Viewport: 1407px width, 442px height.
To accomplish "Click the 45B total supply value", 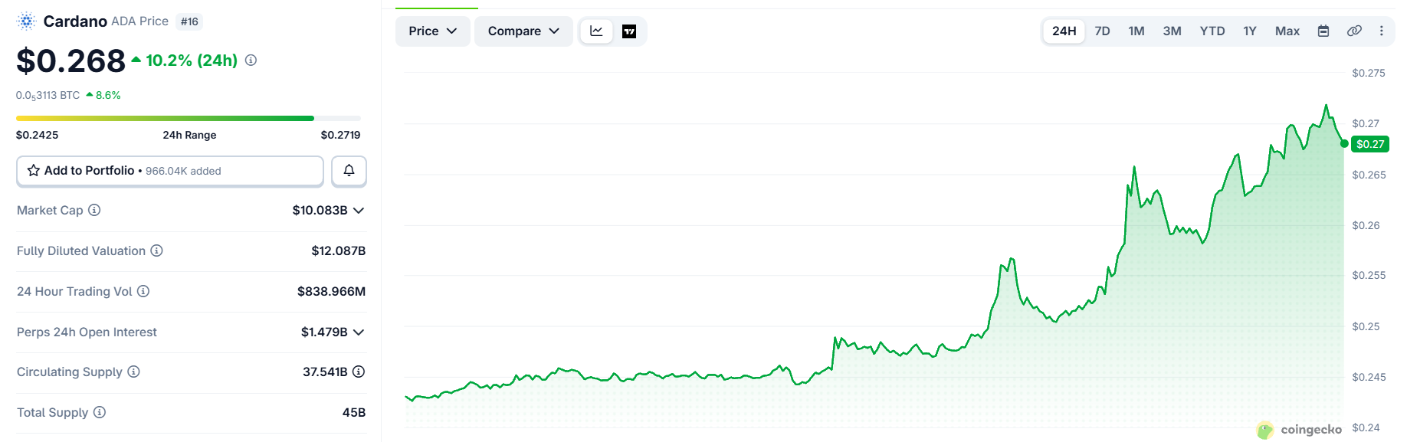I will (x=354, y=412).
